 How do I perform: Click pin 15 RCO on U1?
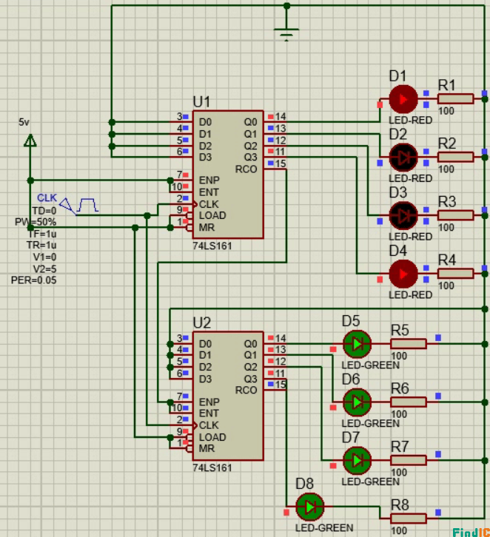[281, 163]
